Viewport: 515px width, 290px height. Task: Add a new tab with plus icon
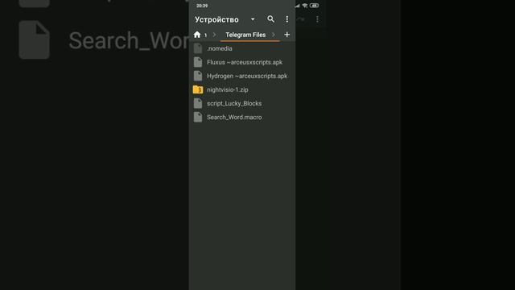(x=287, y=35)
